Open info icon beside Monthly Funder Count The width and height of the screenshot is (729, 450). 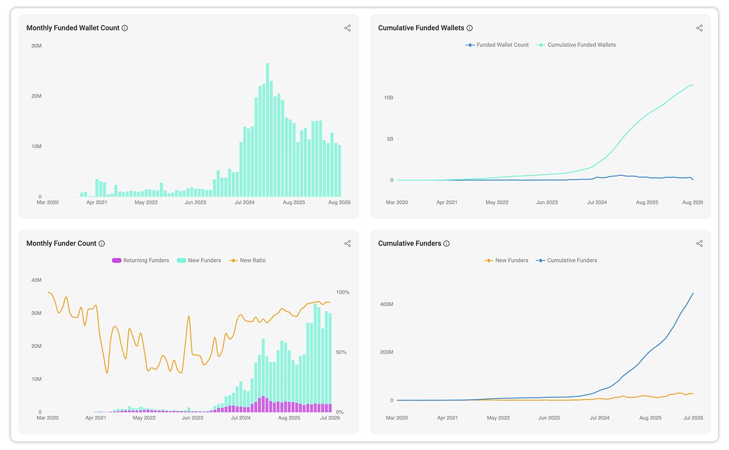(102, 243)
